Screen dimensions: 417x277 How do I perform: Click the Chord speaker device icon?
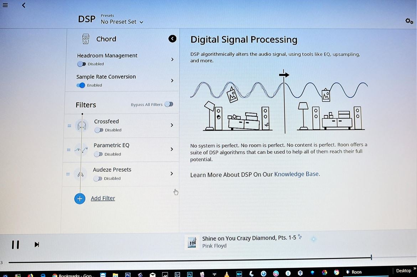[86, 39]
